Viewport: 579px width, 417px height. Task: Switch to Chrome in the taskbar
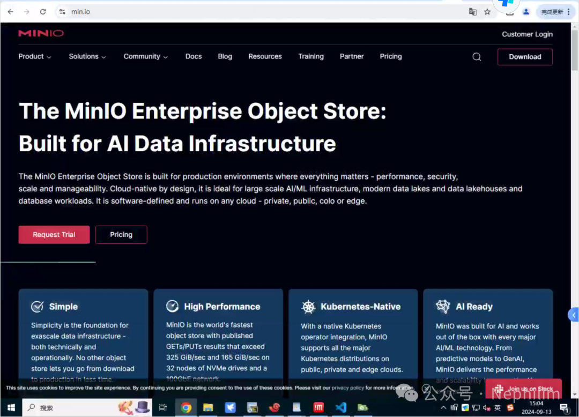(186, 407)
